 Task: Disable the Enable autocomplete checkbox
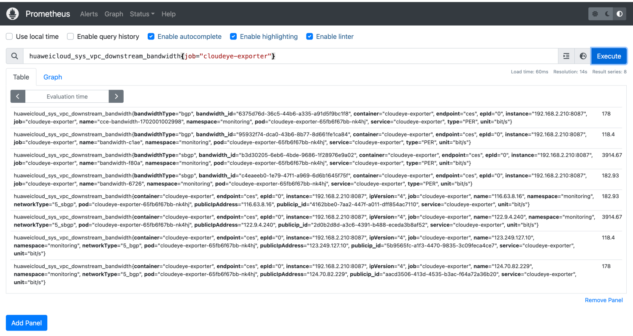coord(151,37)
